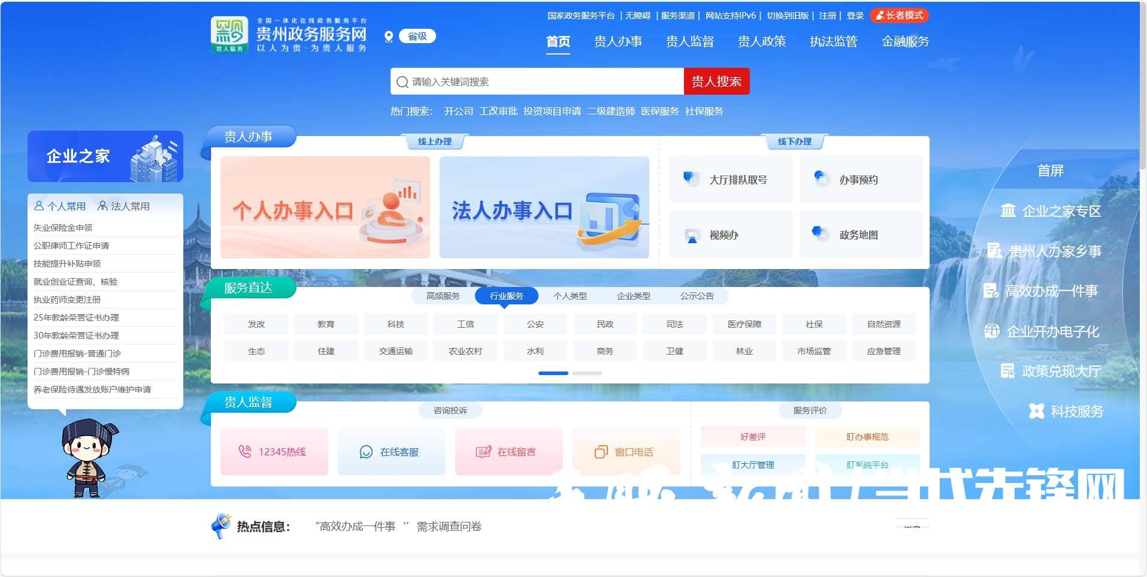The width and height of the screenshot is (1147, 577).
Task: Open the 执法监管 navigation menu
Action: point(834,41)
